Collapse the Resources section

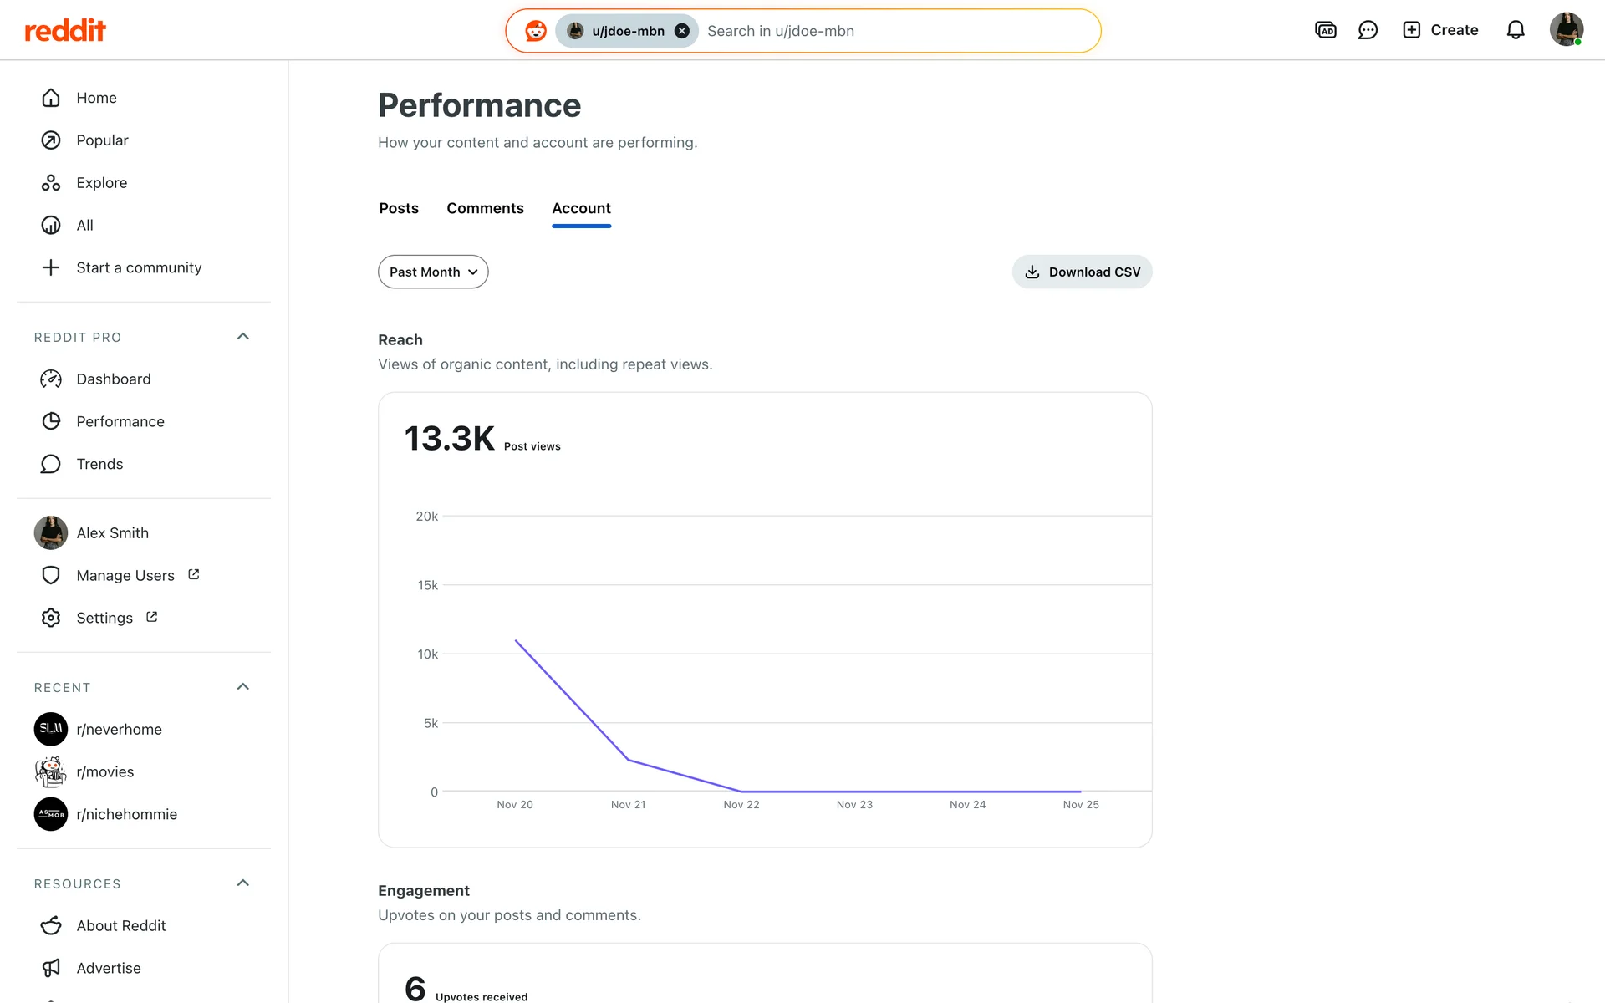(243, 883)
